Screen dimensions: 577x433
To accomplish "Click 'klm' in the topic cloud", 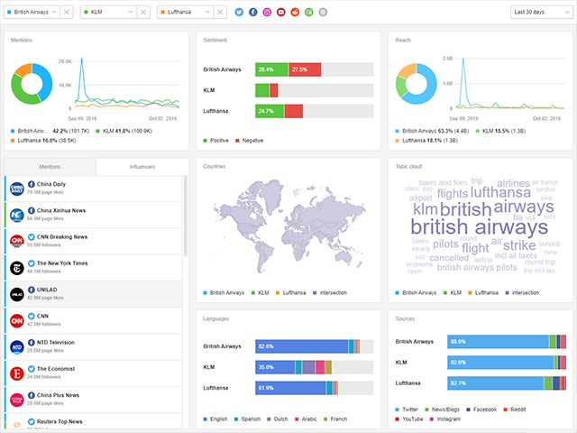I will click(x=425, y=209).
